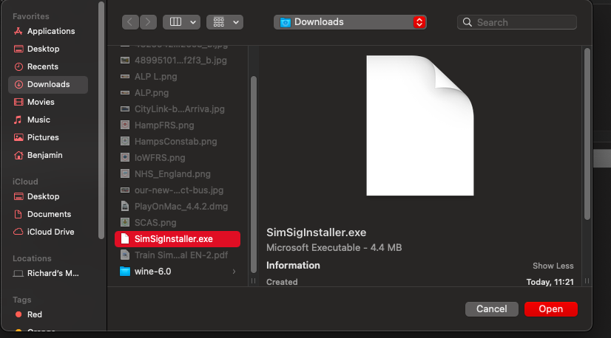Viewport: 611px width, 338px height.
Task: Click the Search field
Action: (x=517, y=23)
